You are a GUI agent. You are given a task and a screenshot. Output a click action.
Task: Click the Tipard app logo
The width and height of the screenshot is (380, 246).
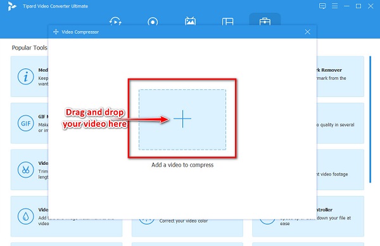coord(11,6)
